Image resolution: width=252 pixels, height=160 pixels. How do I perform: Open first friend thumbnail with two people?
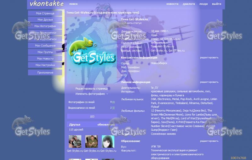click(75, 141)
